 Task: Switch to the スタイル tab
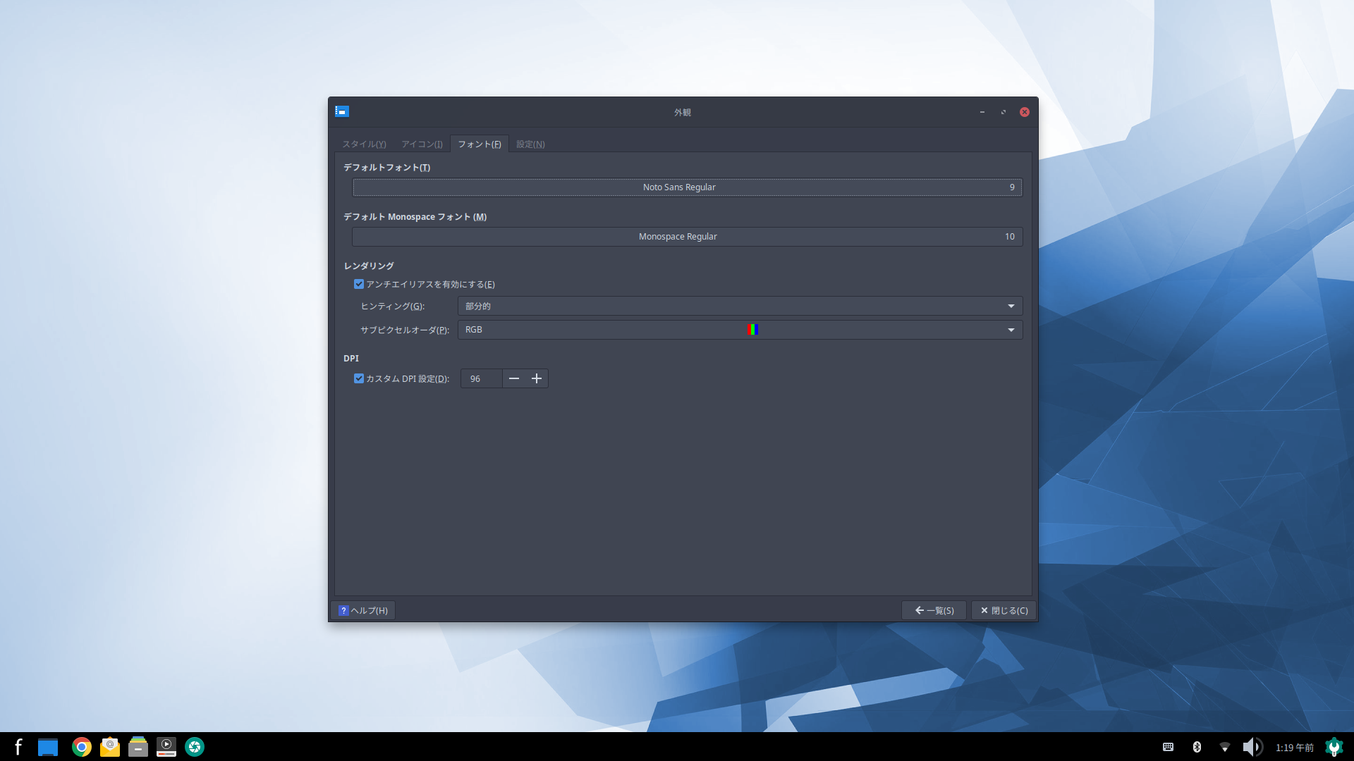364,144
